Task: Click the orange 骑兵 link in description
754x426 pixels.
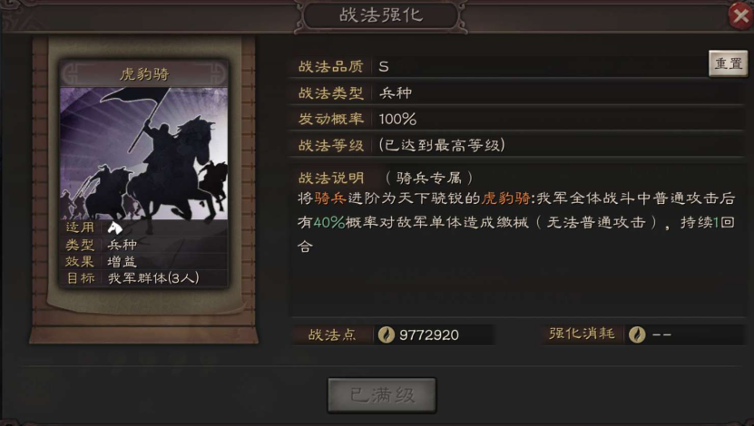Action: (330, 198)
